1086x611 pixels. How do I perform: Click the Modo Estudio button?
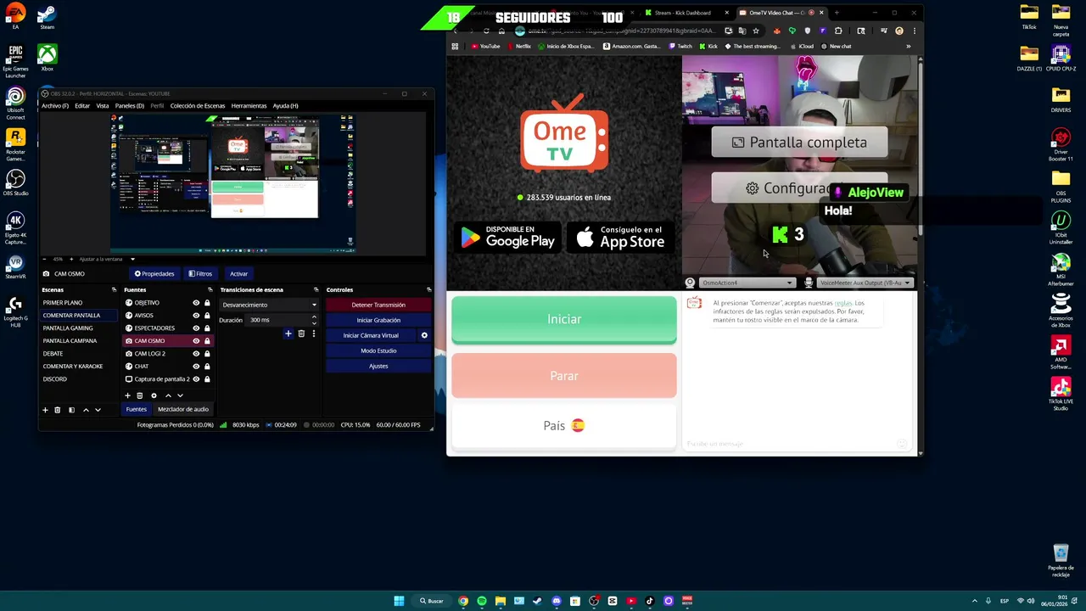pos(378,350)
